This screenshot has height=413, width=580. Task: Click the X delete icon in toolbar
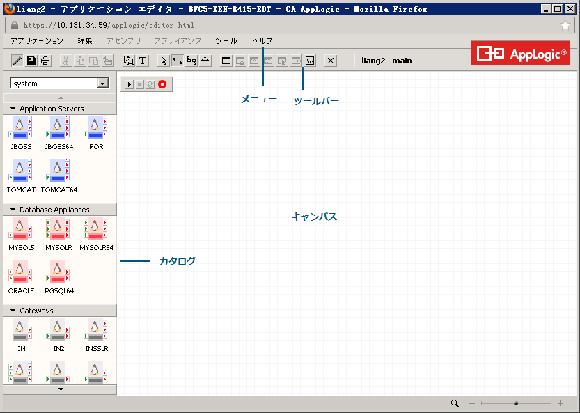[x=331, y=61]
